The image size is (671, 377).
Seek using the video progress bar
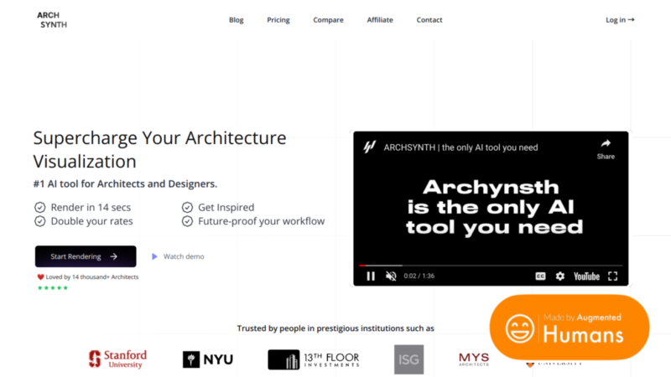click(x=491, y=266)
